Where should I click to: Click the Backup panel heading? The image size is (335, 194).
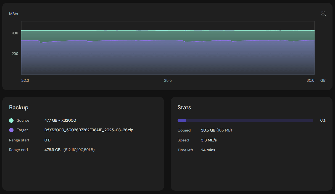coord(19,107)
